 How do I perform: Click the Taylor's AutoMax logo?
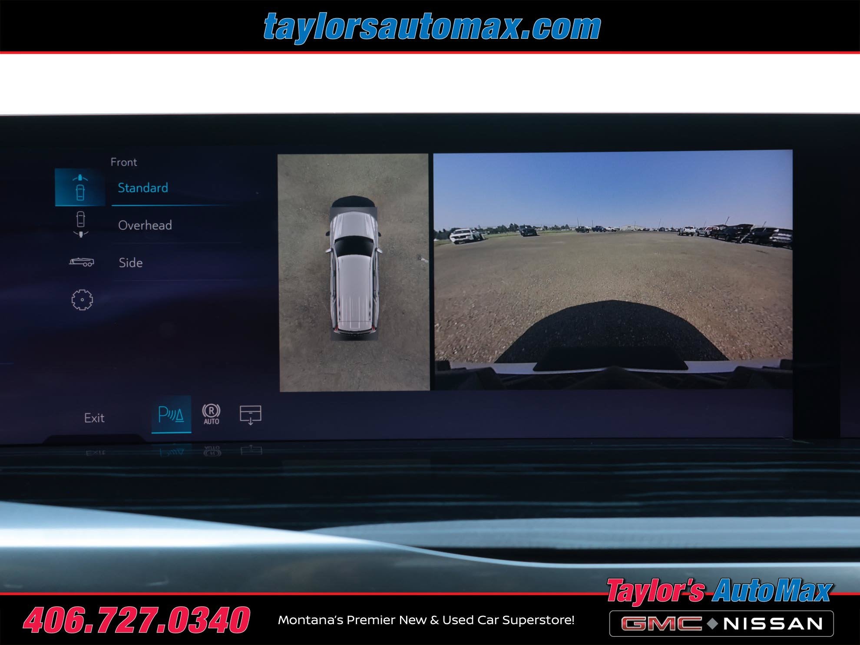point(719,591)
